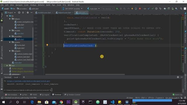187x105 pixels.
Task: Open the File menu
Action: click(x=2, y=5)
